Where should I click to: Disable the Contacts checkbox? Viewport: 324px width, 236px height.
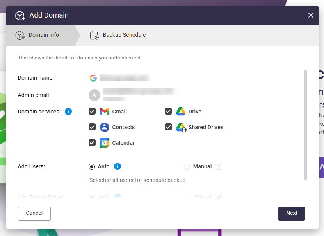click(x=92, y=127)
